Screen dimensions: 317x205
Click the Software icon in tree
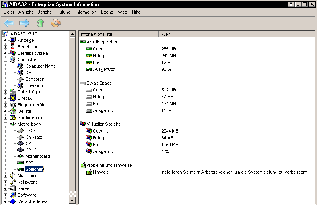(x=13, y=195)
